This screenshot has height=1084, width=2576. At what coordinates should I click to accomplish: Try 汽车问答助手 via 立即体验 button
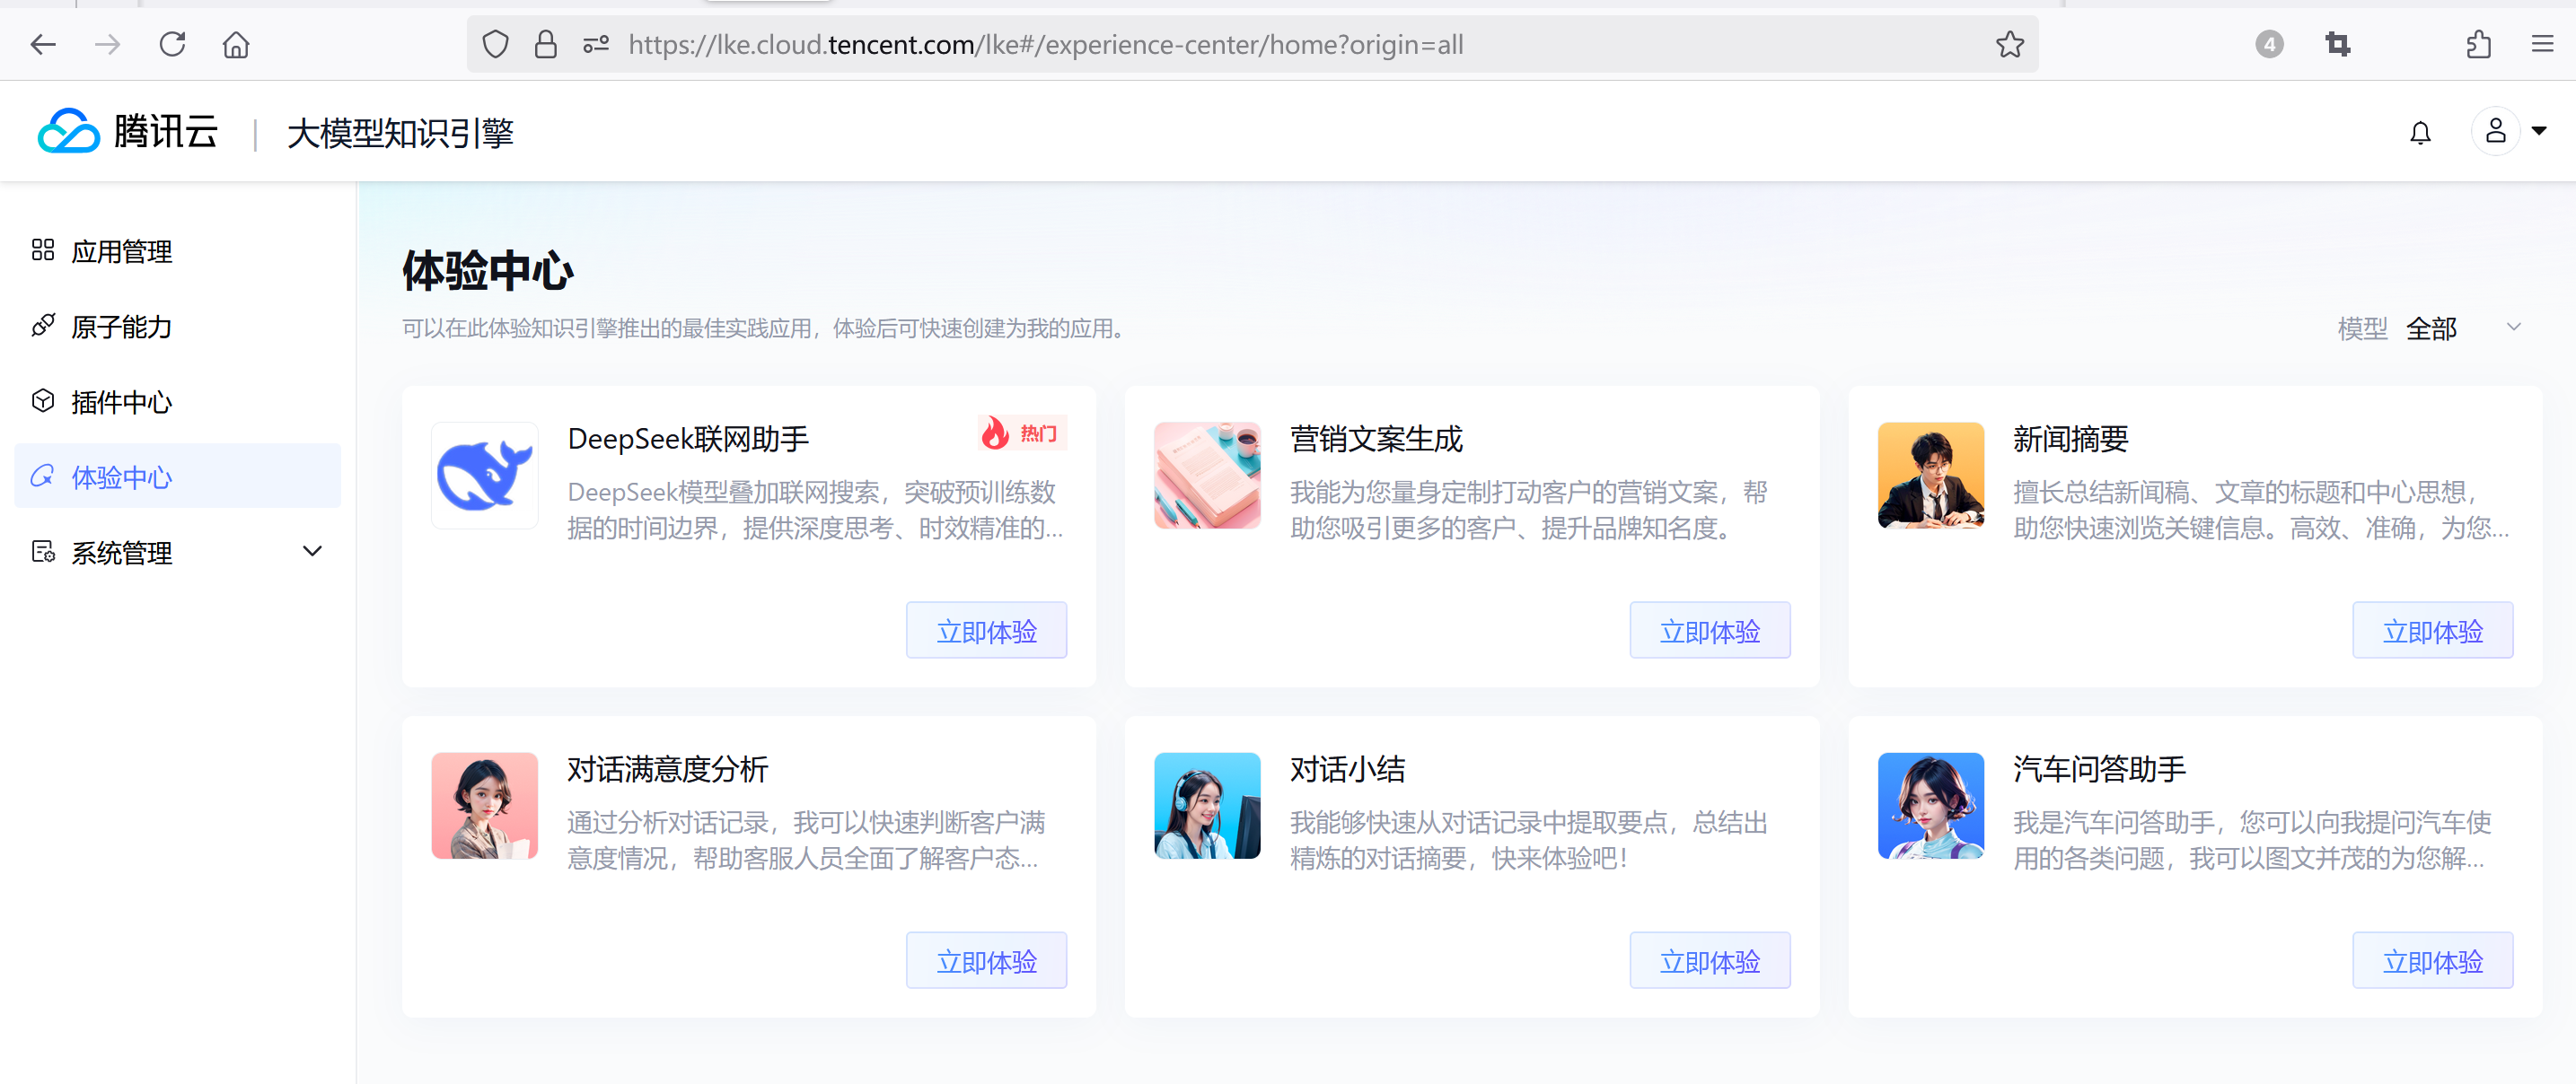coord(2431,961)
